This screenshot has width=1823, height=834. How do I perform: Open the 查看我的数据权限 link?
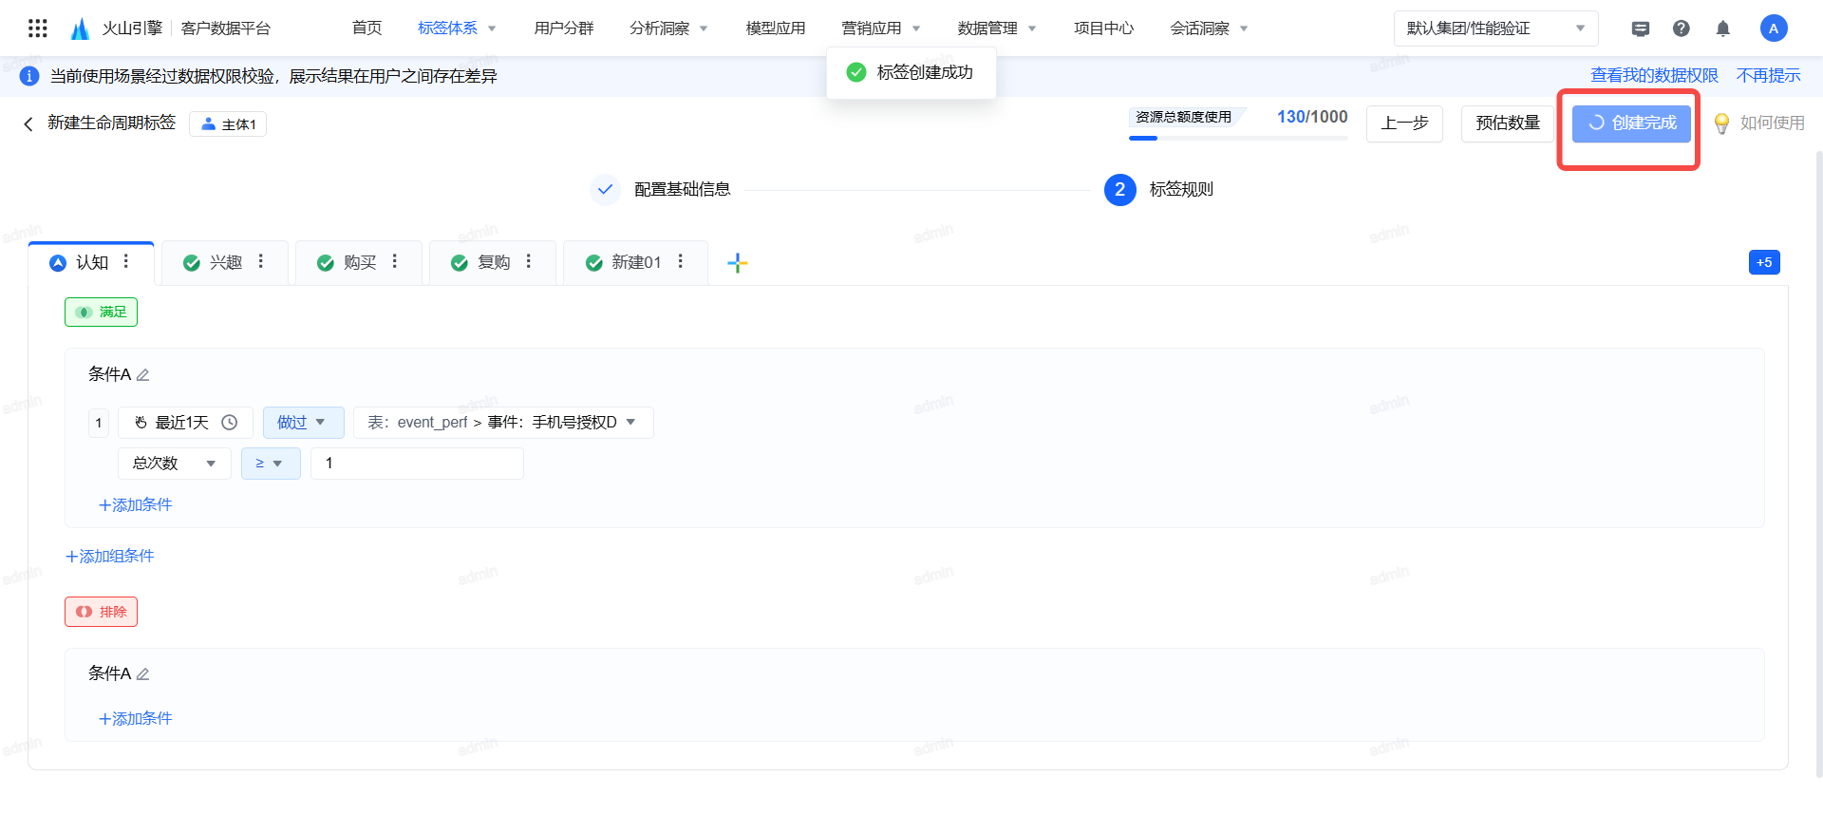coord(1654,76)
